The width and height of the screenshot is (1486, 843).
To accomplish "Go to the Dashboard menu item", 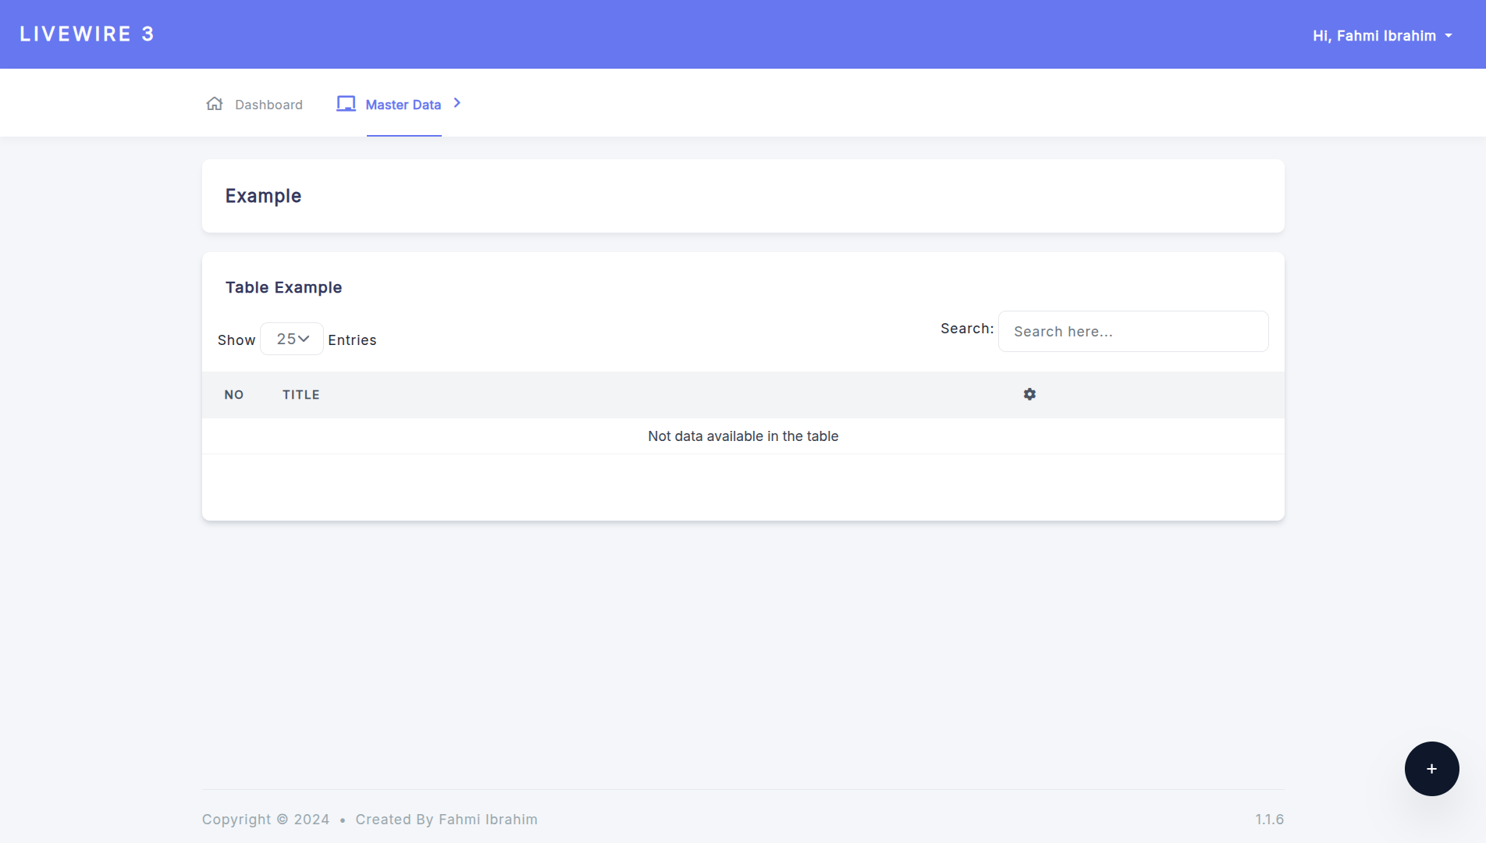I will (x=268, y=105).
